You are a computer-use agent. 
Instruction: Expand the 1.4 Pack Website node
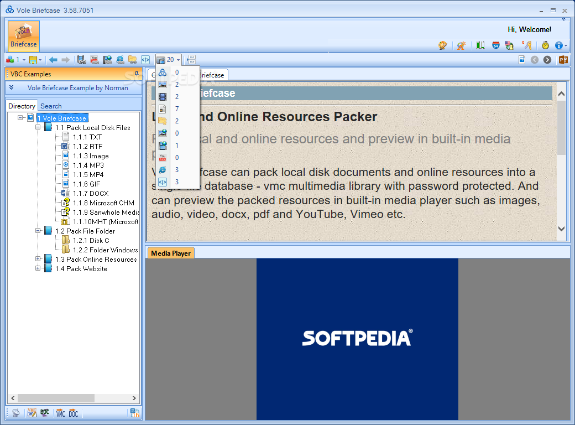click(38, 268)
